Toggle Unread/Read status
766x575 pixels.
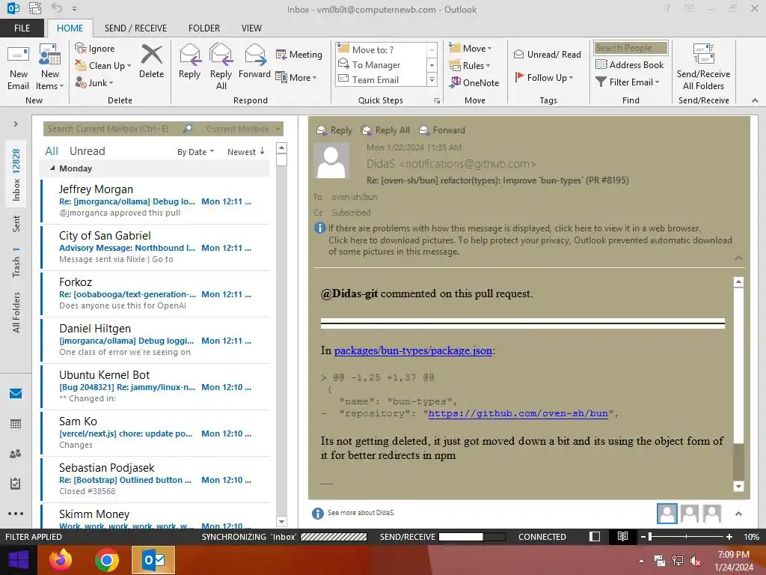(x=547, y=54)
